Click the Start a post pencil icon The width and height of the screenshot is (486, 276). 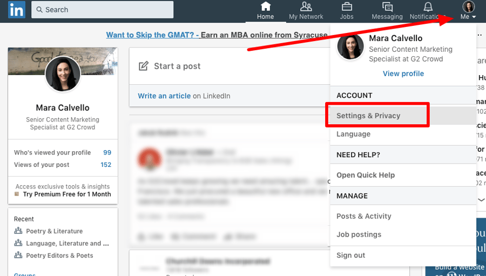143,66
